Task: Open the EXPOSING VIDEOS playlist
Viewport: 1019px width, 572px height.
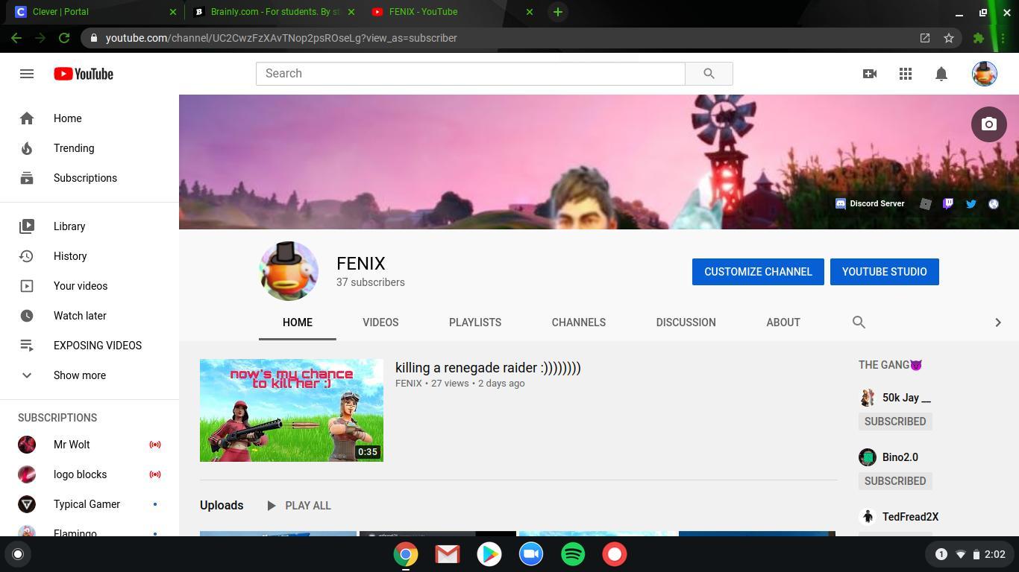Action: point(90,346)
